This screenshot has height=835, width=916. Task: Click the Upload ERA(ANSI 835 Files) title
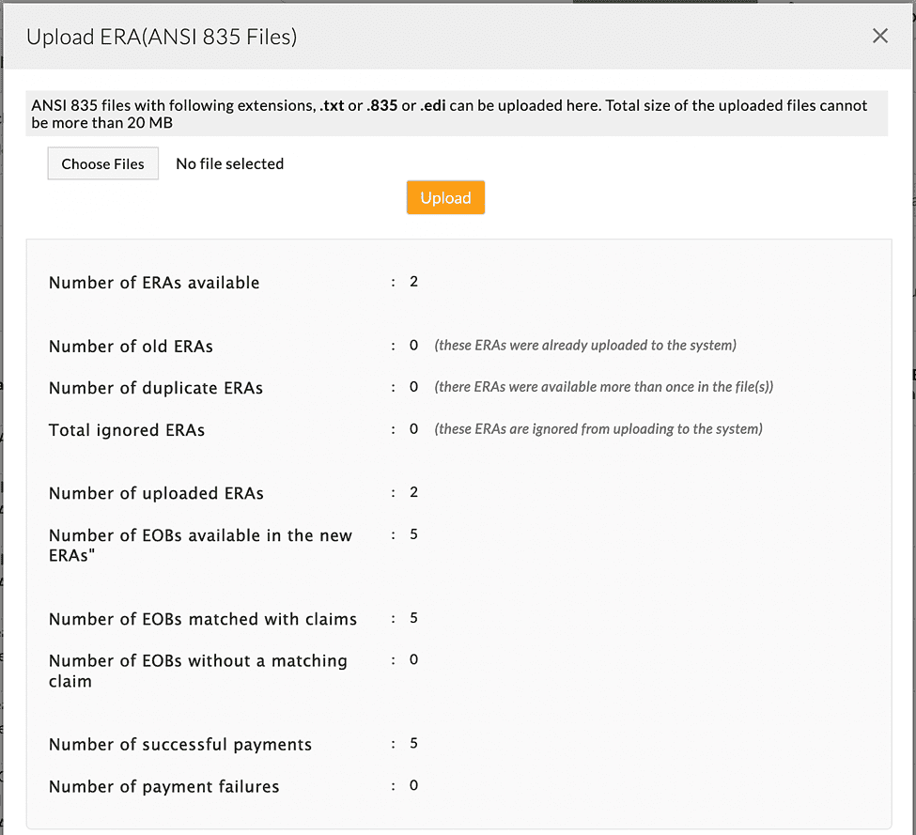[161, 37]
